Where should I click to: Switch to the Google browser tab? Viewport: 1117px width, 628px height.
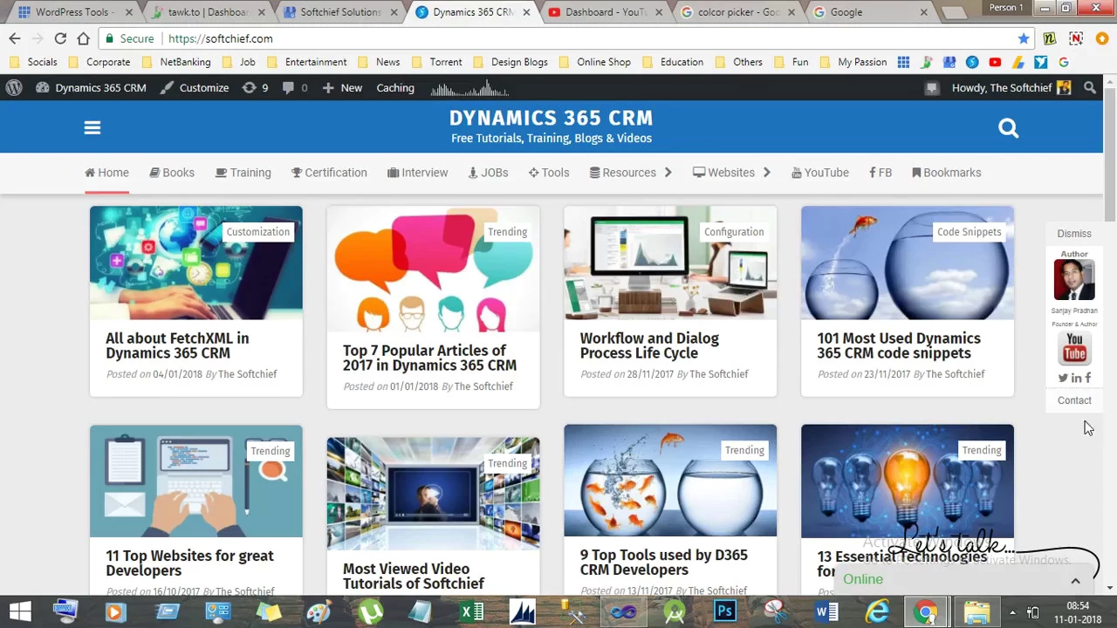tap(871, 12)
